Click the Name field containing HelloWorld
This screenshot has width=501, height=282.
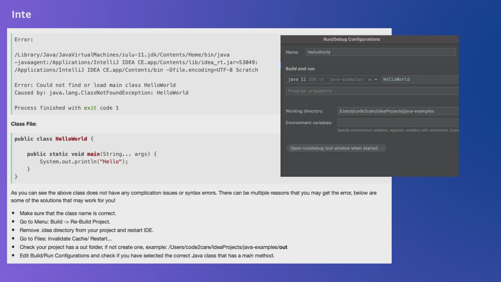click(380, 52)
